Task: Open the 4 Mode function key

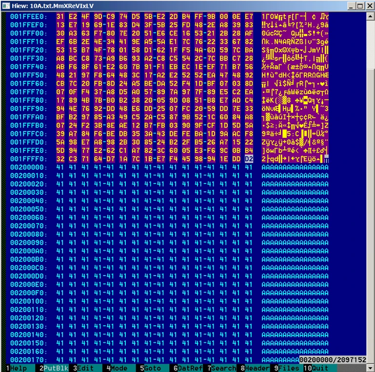Action: click(121, 368)
